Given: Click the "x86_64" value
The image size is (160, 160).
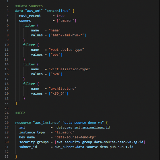Looking at the screenshot, I should 58,93.
